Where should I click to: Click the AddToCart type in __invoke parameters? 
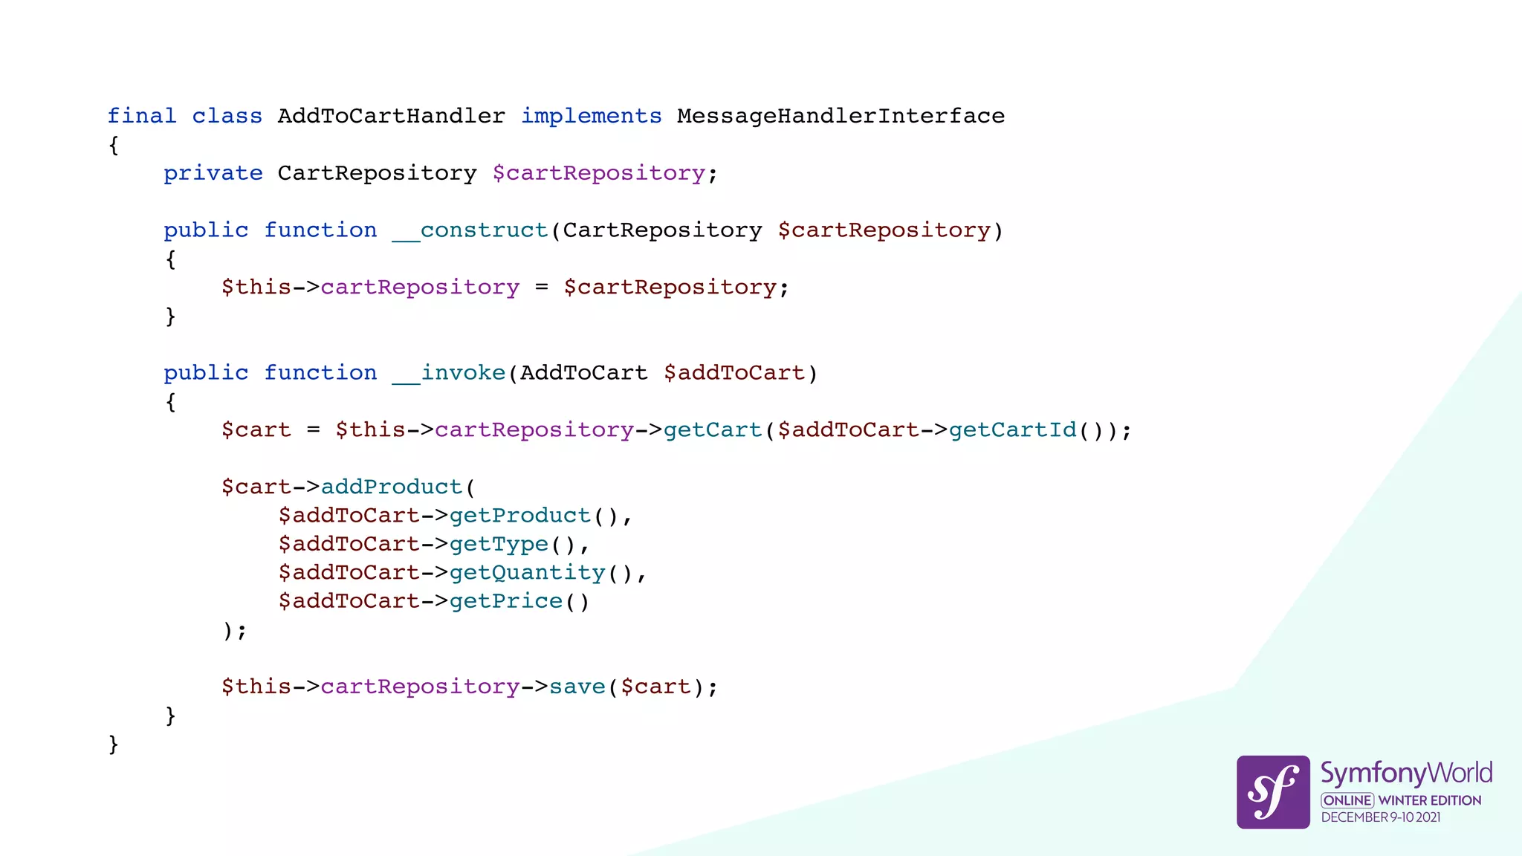[583, 373]
